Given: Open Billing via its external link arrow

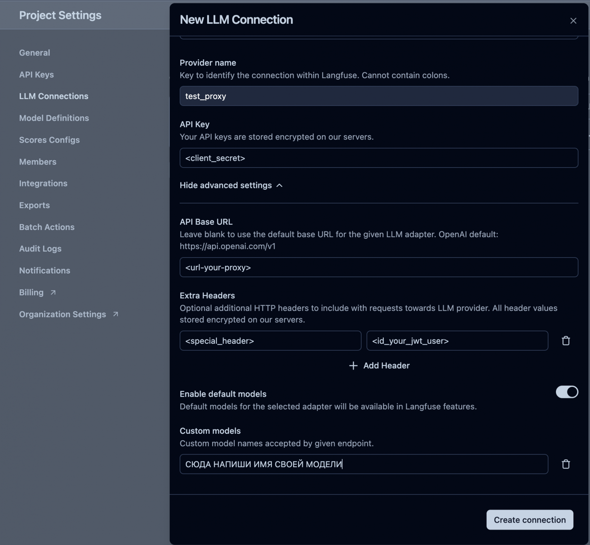Looking at the screenshot, I should pyautogui.click(x=53, y=292).
